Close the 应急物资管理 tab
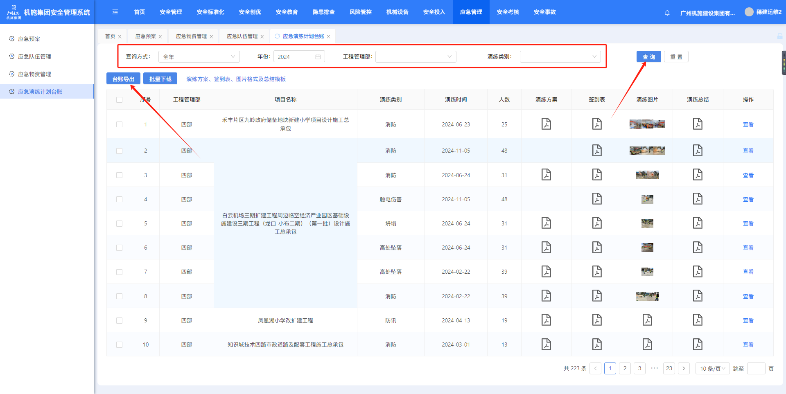Screen dimensions: 786x394 211,36
